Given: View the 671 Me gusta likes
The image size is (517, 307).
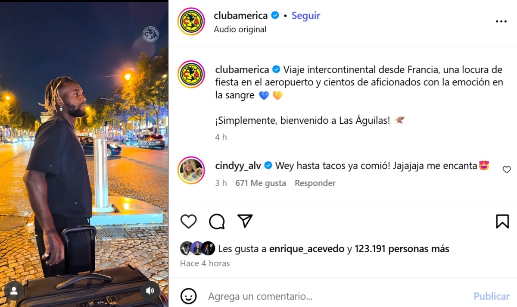Looking at the screenshot, I should tap(261, 183).
